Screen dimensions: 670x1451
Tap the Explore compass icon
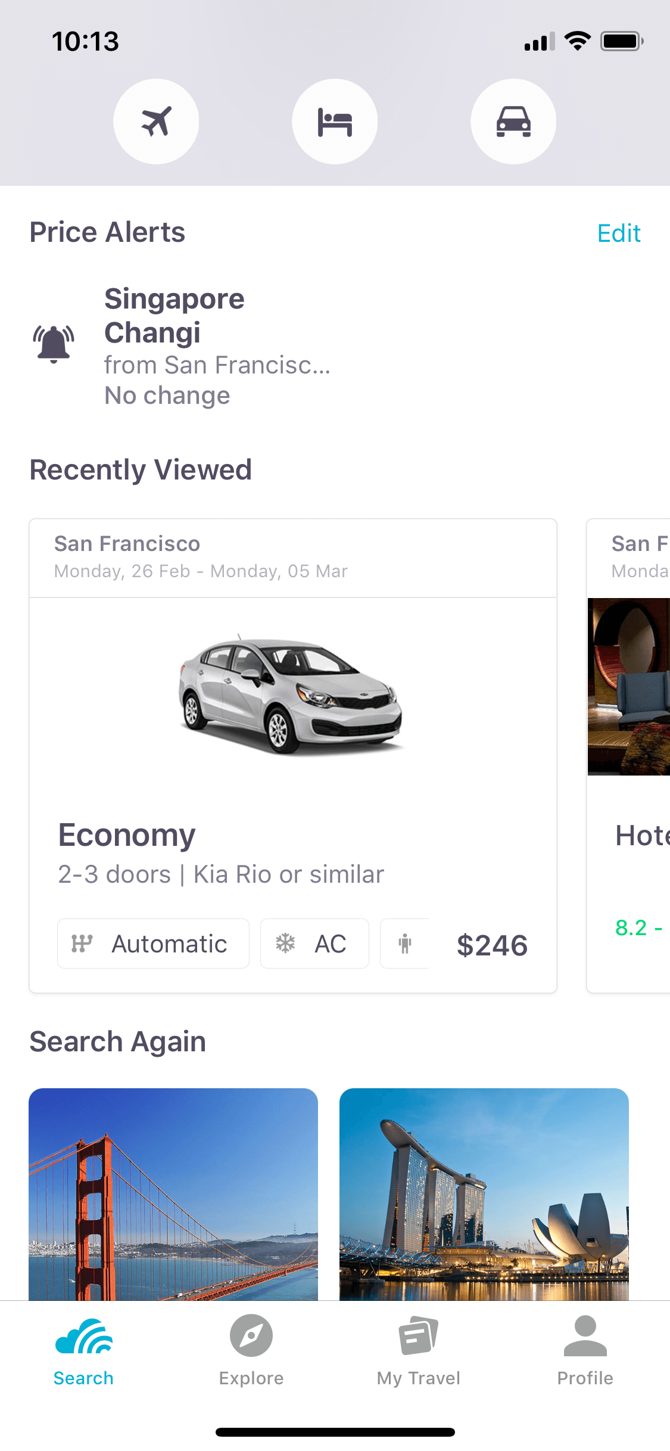pos(251,1335)
